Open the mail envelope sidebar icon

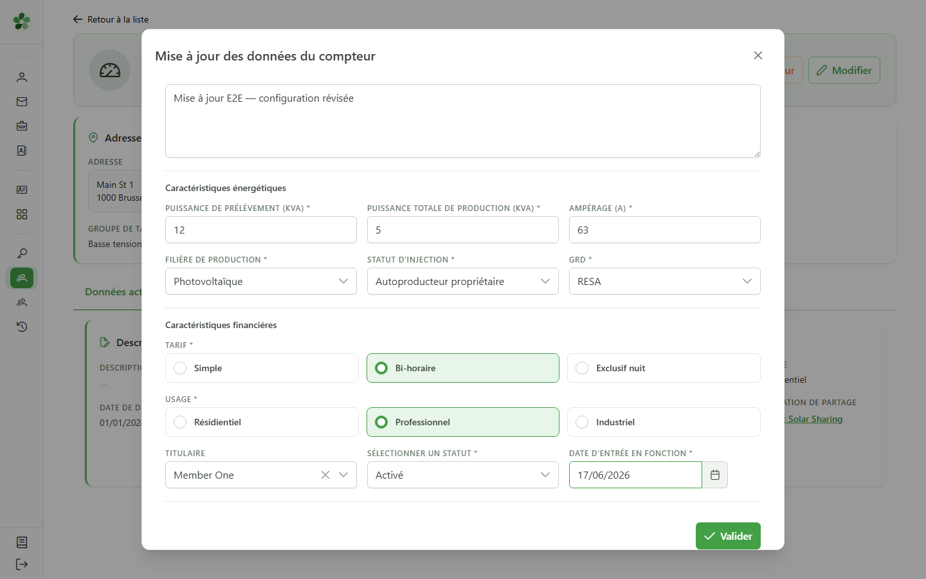[22, 102]
